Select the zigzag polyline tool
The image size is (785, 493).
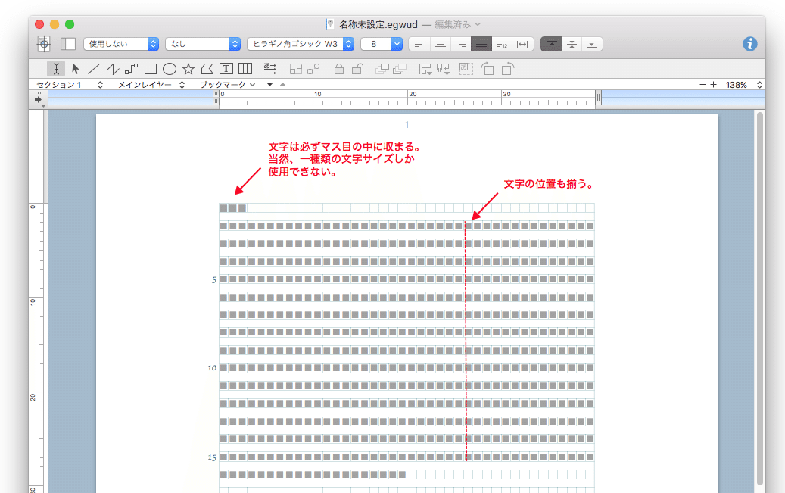[x=113, y=69]
